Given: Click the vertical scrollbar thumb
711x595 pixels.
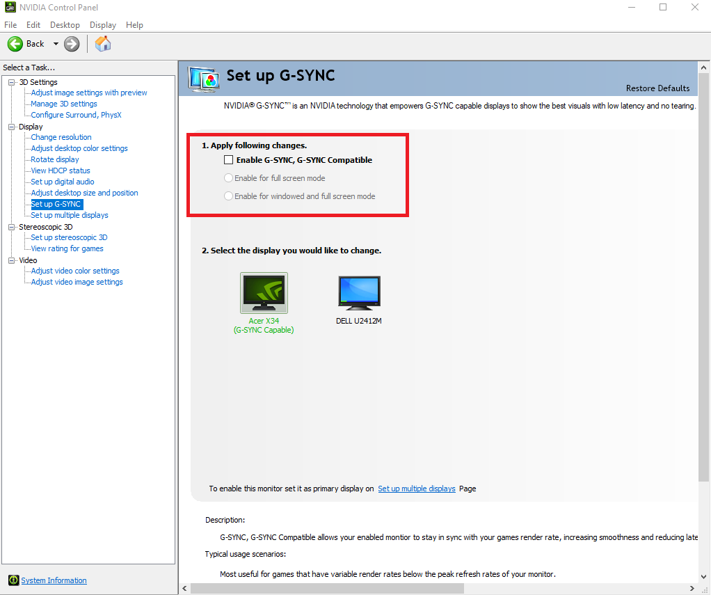Looking at the screenshot, I should (704, 277).
